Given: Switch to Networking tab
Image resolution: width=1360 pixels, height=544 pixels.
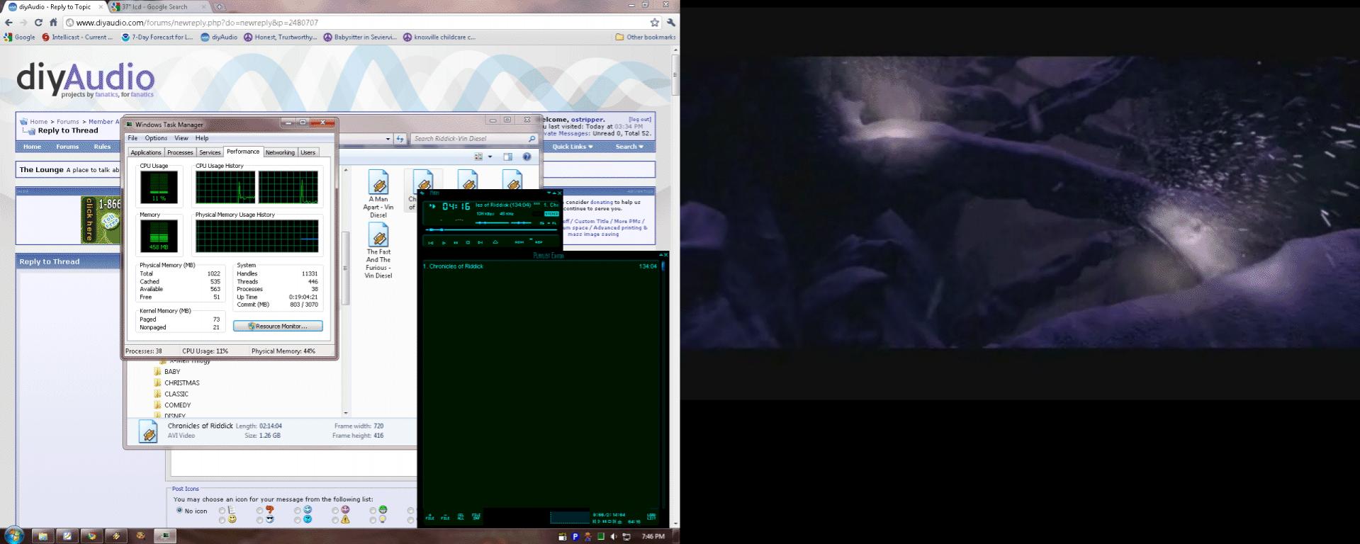Looking at the screenshot, I should (x=280, y=152).
